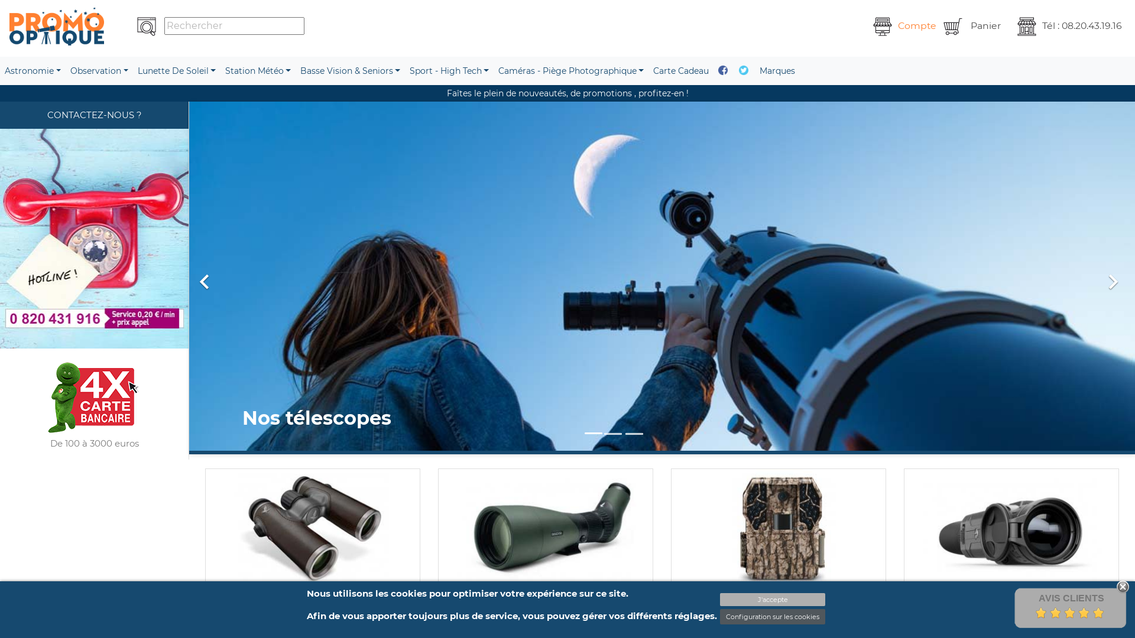The width and height of the screenshot is (1135, 638).
Task: Open the AVIS CLIENTS star rating widget
Action: point(1071,608)
